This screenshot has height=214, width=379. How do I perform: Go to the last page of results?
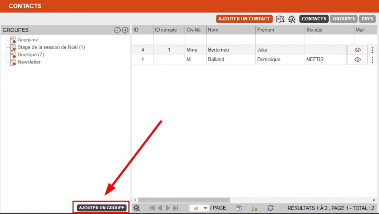[176, 208]
